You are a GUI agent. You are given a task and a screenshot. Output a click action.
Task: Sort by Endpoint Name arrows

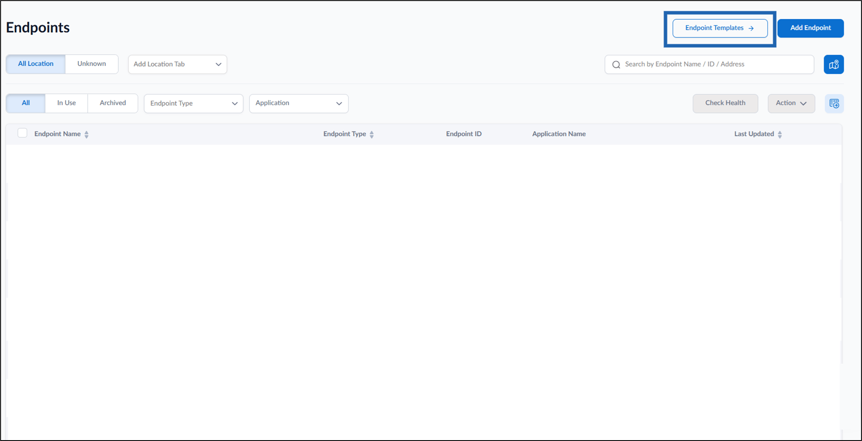[x=86, y=134]
